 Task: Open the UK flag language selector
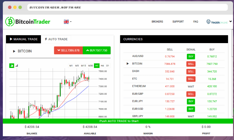[x=67, y=22]
